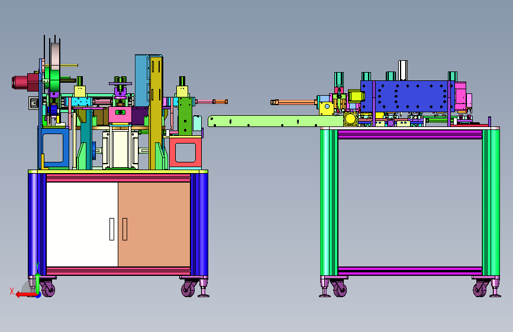Click the red X axis arrow of the triad

(26, 295)
